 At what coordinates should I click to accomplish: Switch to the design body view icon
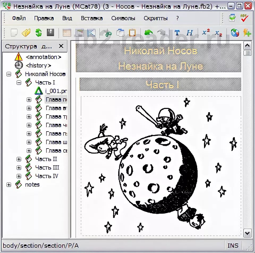pyautogui.click(x=79, y=32)
